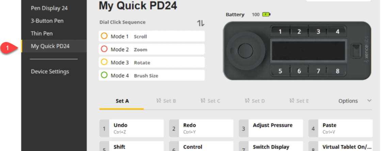
Task: Click the Undo key 1 assignment button
Action: click(132, 128)
